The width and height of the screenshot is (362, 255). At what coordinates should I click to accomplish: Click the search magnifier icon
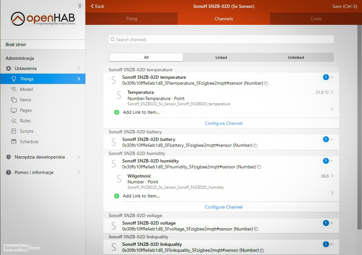[x=113, y=39]
